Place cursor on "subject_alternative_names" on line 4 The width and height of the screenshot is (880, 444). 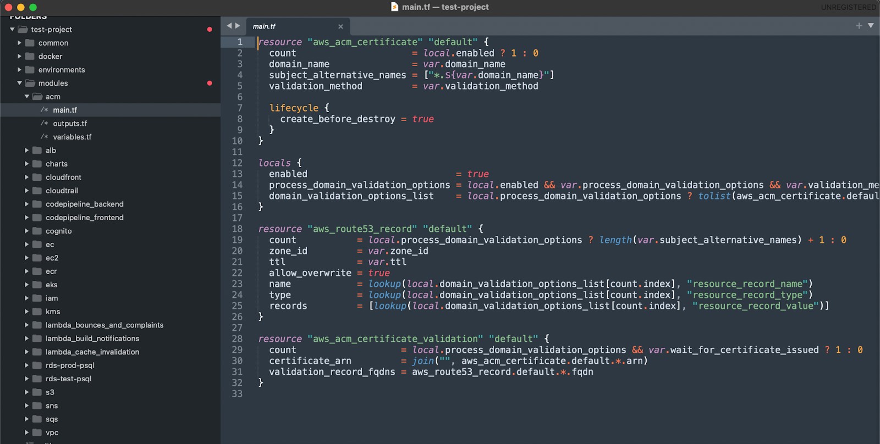point(338,75)
